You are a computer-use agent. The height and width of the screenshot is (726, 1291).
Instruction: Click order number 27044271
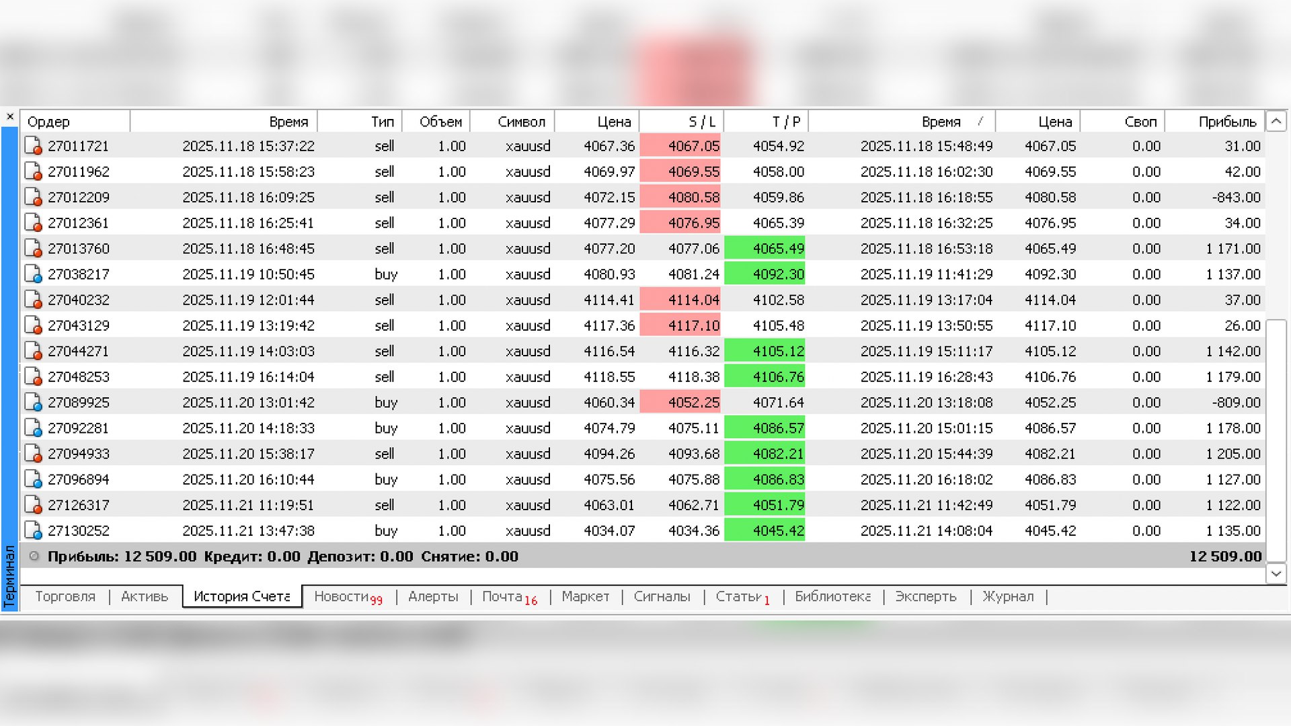[79, 351]
